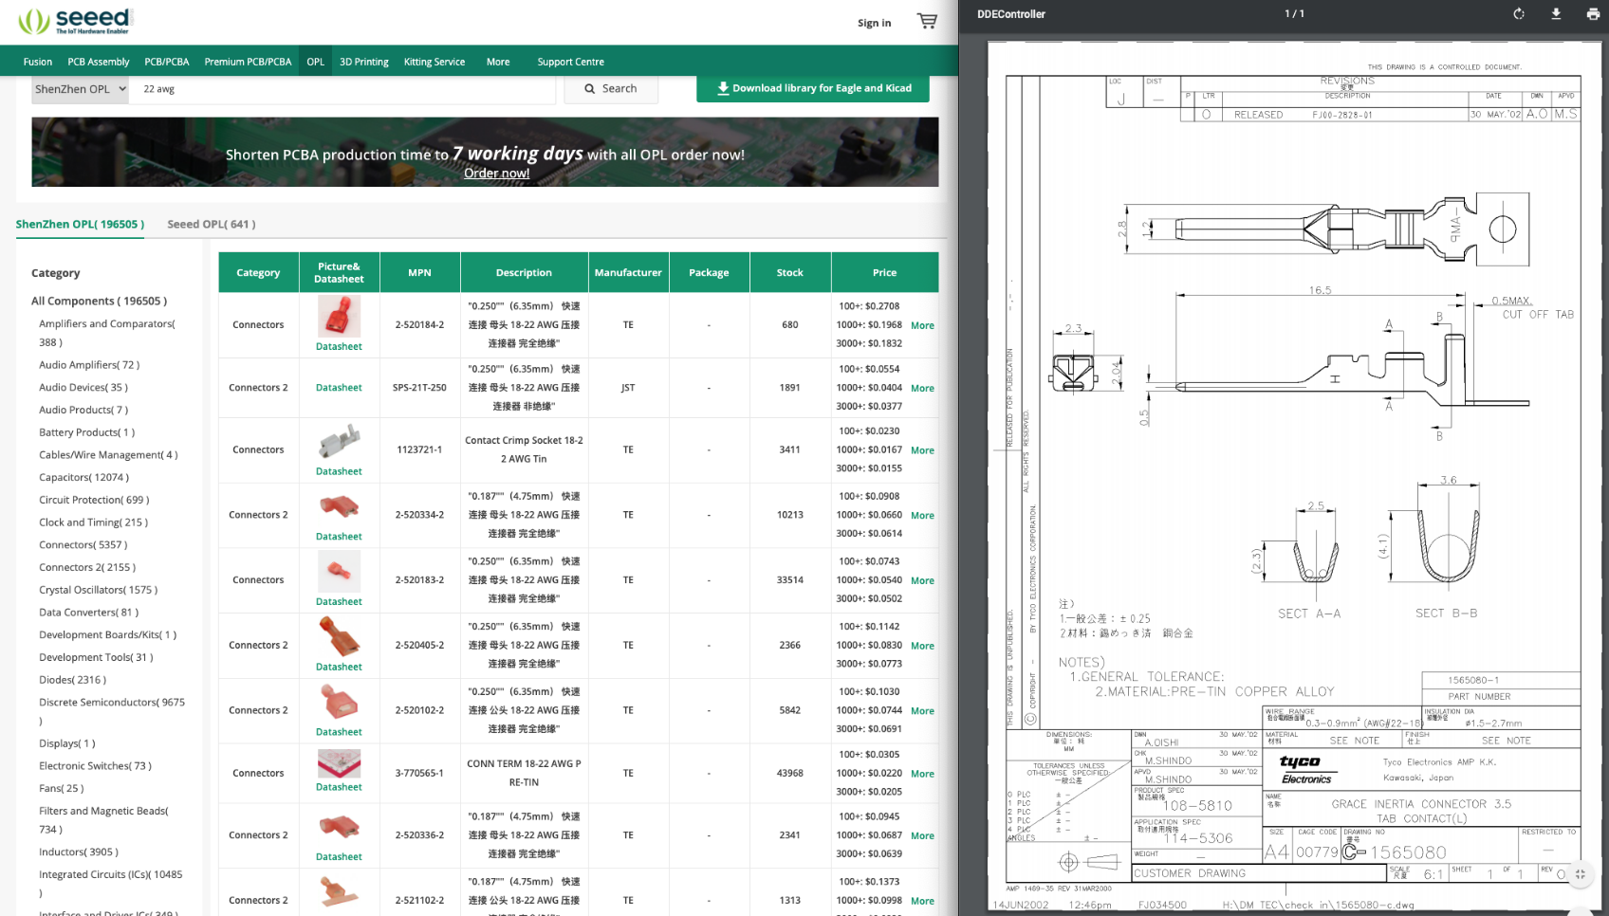
Task: Click thumbnail image of part 1123721-1
Action: point(339,442)
